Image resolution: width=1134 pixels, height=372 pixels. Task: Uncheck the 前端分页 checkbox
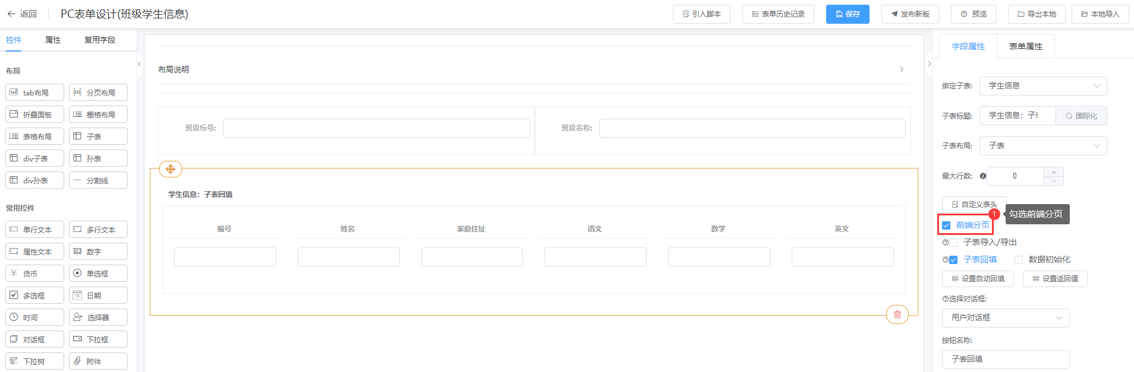click(946, 225)
